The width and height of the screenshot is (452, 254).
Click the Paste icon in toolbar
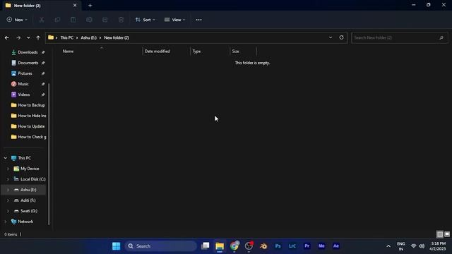coord(73,20)
